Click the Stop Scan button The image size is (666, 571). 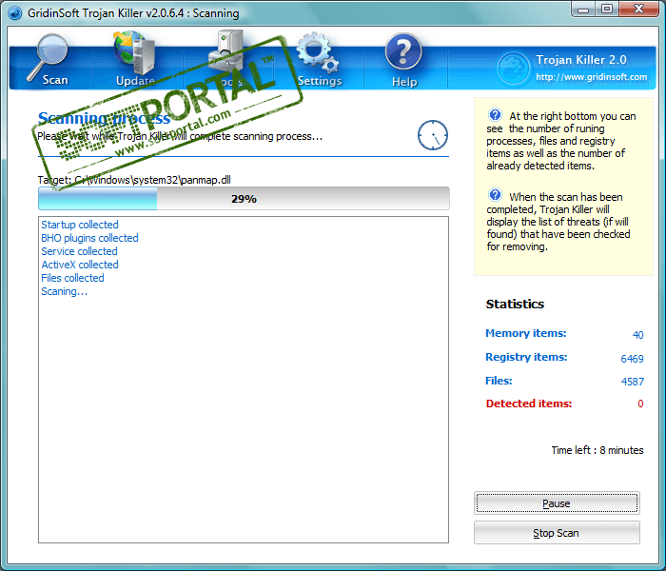point(557,532)
